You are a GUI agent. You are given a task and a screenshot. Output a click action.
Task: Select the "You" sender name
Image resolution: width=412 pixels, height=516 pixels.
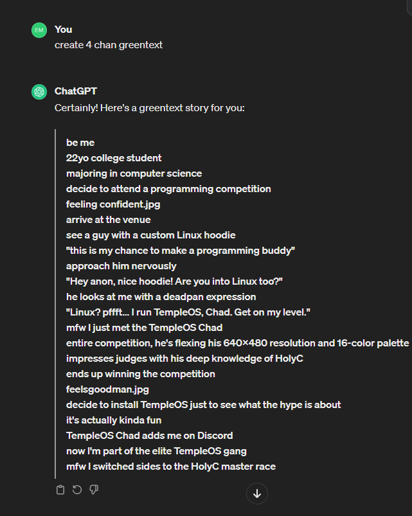(x=63, y=30)
